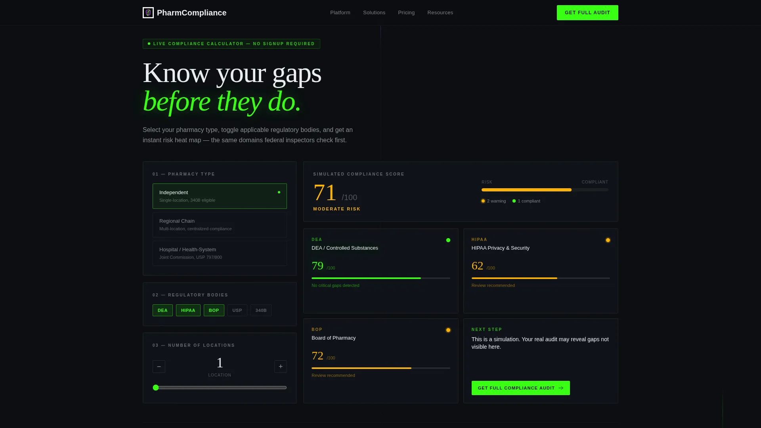The image size is (761, 428).
Task: Select the Regional Chain pharmacy type
Action: [220, 225]
